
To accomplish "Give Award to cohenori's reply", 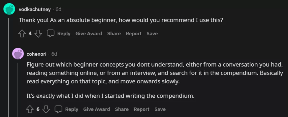I will (97, 109).
